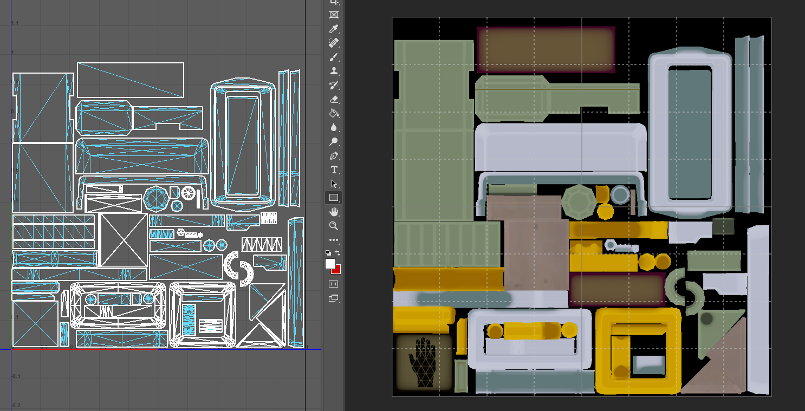This screenshot has height=411, width=805.
Task: Select the Hand tool
Action: coord(334,212)
